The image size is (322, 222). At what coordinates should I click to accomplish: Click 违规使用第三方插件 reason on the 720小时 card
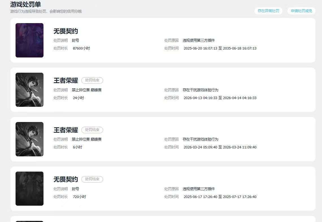coord(199,189)
